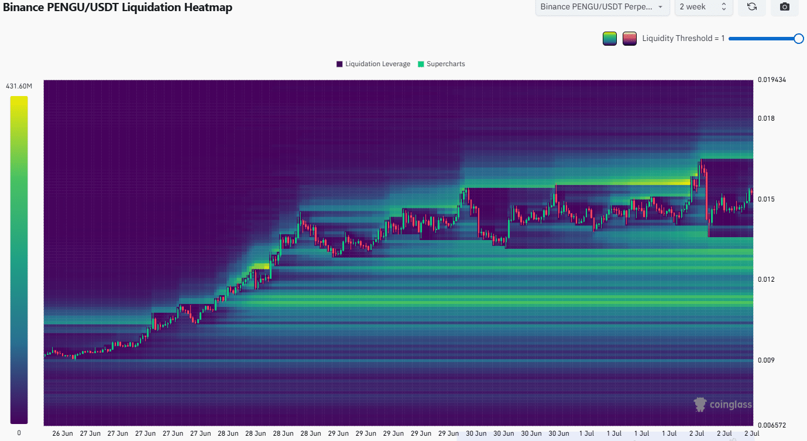Screen dimensions: 807x441
Task: Click the 26 Jun date axis label
Action: click(x=63, y=434)
